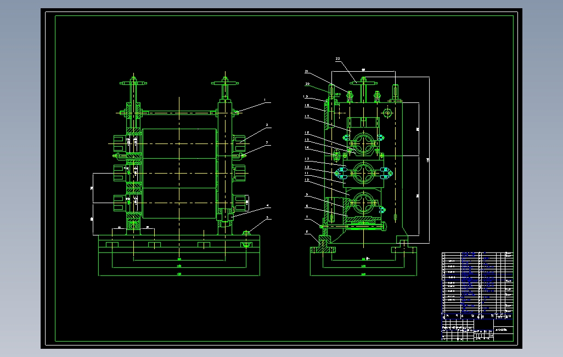The width and height of the screenshot is (563, 357).
Task: Click the part callout number 1
Action: pyautogui.click(x=265, y=100)
